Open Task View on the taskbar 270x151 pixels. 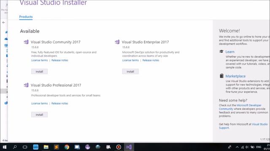coord(25,147)
